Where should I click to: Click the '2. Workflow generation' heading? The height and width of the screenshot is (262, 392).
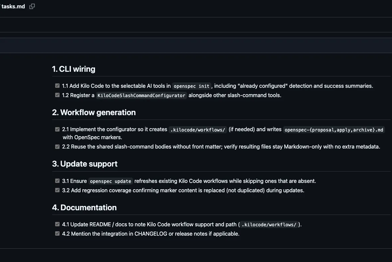point(94,112)
